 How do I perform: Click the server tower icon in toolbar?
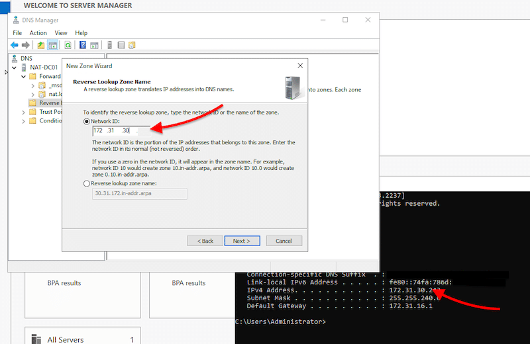point(109,45)
